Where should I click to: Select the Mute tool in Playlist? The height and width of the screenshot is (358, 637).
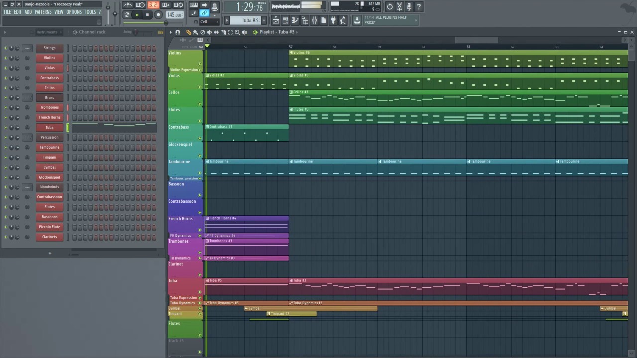click(209, 32)
